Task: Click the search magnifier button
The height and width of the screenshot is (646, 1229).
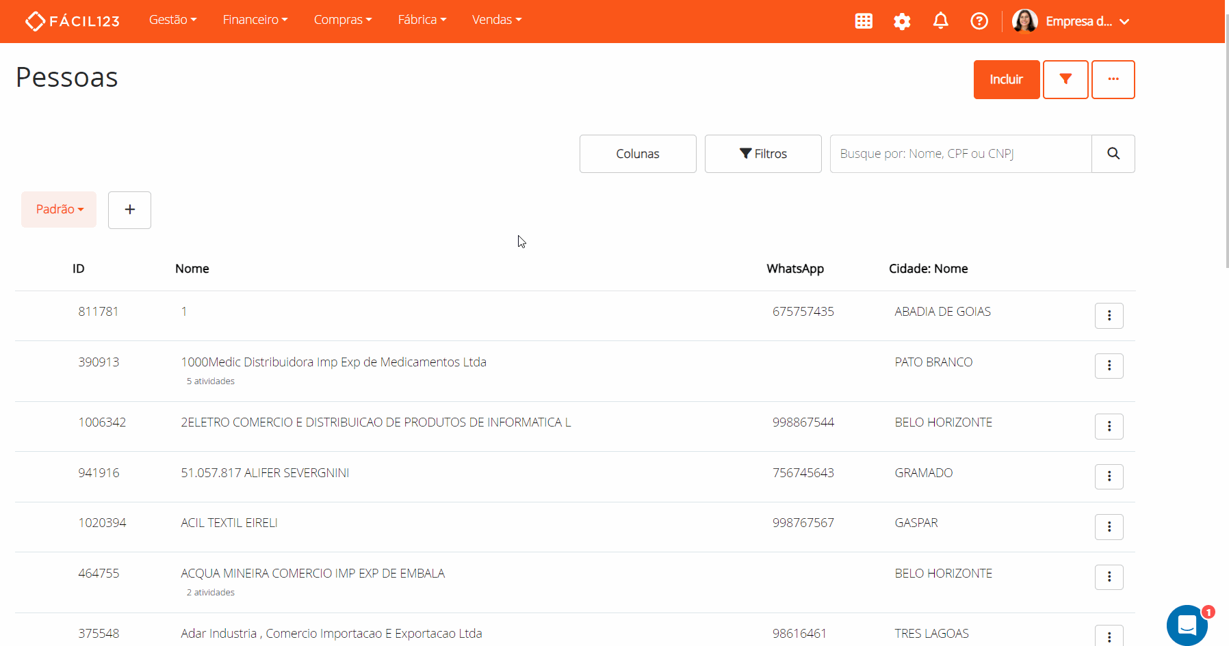Action: 1113,154
